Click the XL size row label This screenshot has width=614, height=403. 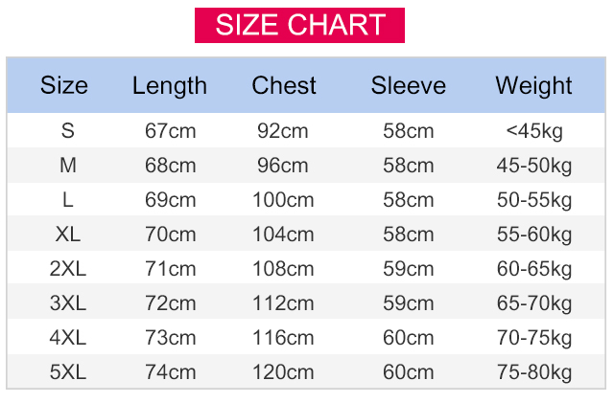click(67, 235)
